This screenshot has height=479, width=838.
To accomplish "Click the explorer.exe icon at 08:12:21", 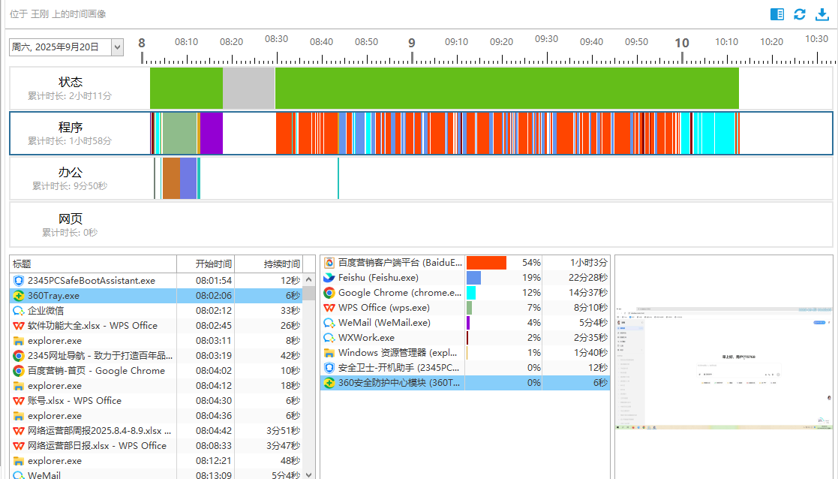I will coord(19,460).
